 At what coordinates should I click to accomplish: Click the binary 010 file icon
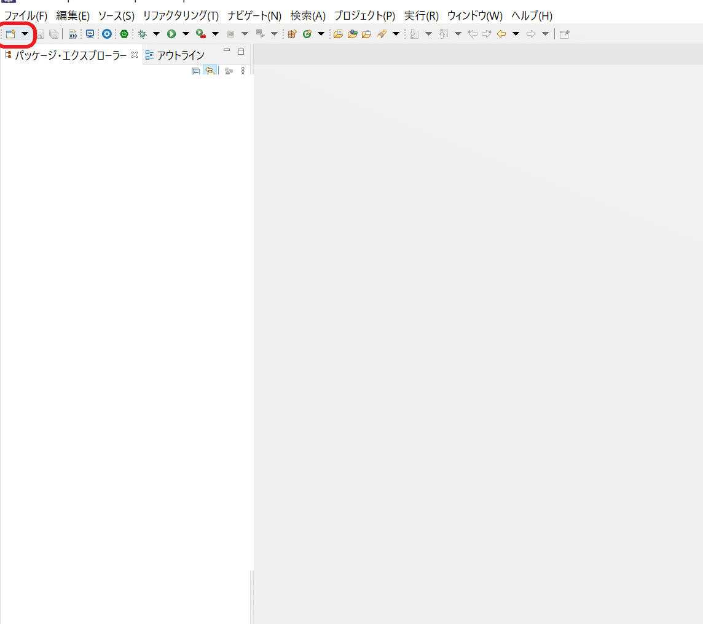tap(73, 34)
